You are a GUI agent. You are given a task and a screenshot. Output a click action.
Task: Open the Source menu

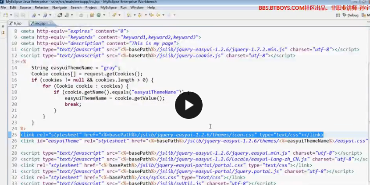coord(25,8)
